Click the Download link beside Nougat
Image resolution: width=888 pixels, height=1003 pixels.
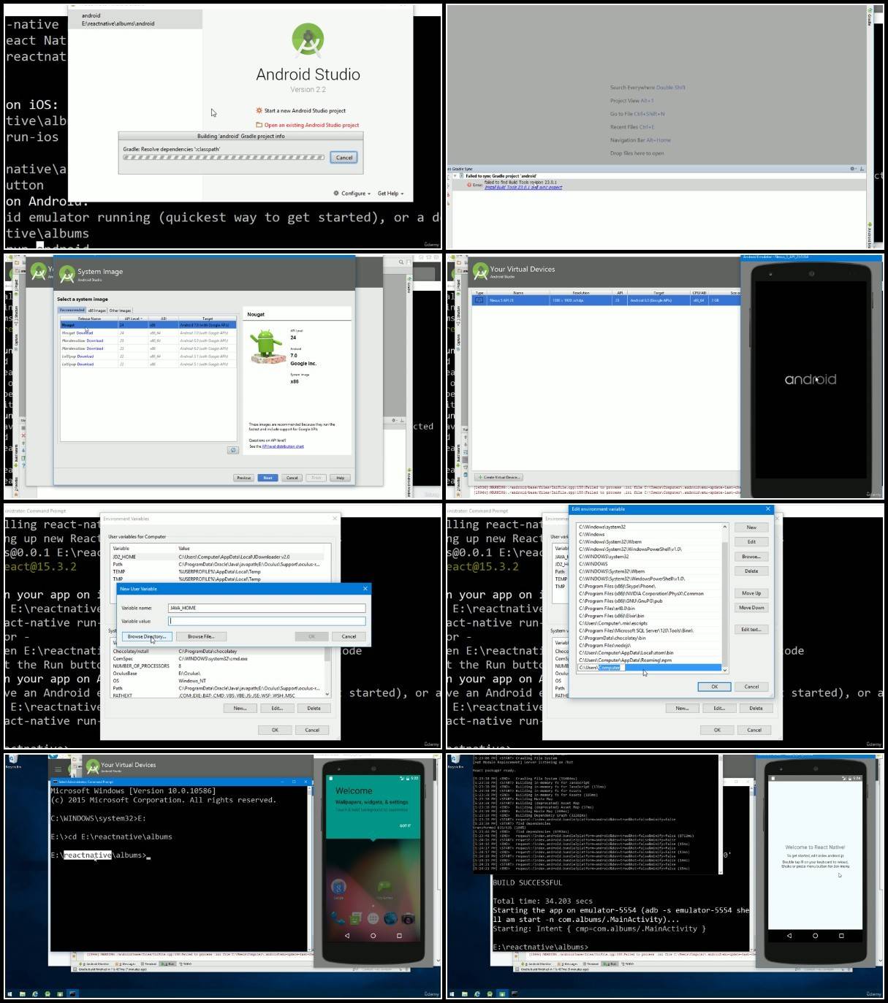click(x=85, y=333)
